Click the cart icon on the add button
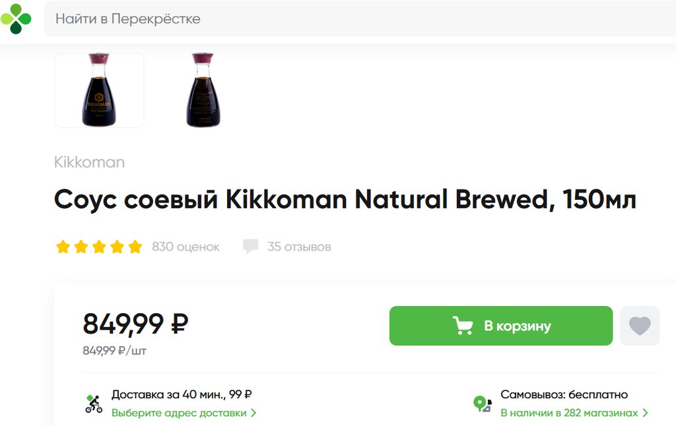The image size is (676, 426). (463, 326)
